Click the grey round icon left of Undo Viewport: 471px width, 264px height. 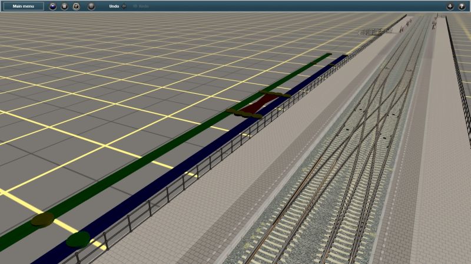click(x=91, y=6)
